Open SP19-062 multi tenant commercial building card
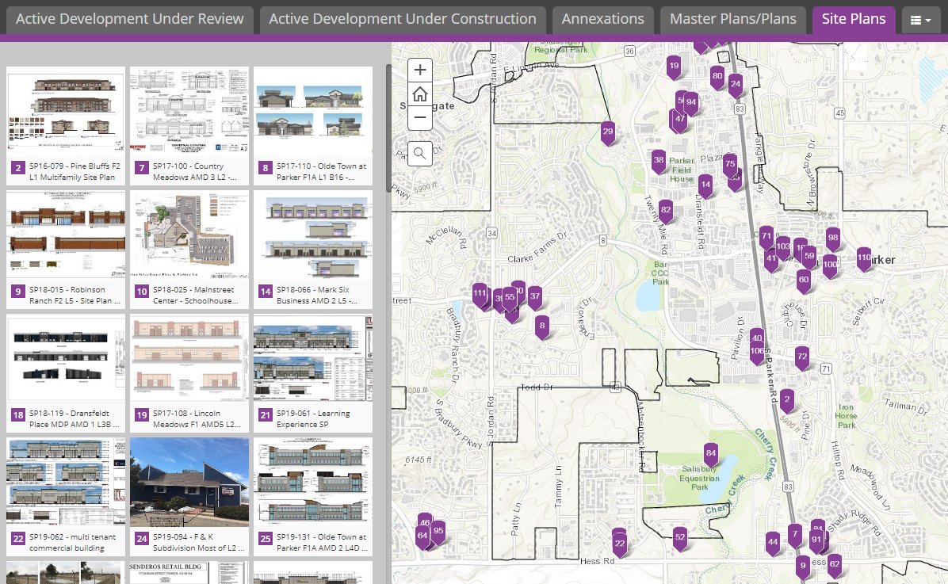 click(x=66, y=497)
